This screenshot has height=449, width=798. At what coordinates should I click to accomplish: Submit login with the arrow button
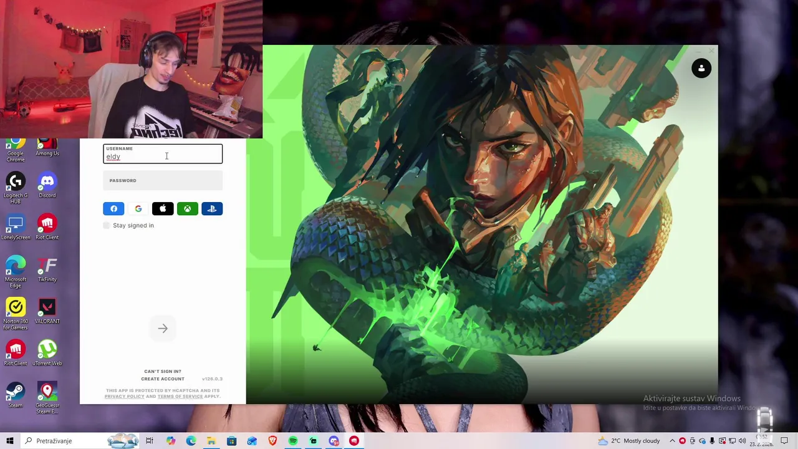[x=163, y=329]
